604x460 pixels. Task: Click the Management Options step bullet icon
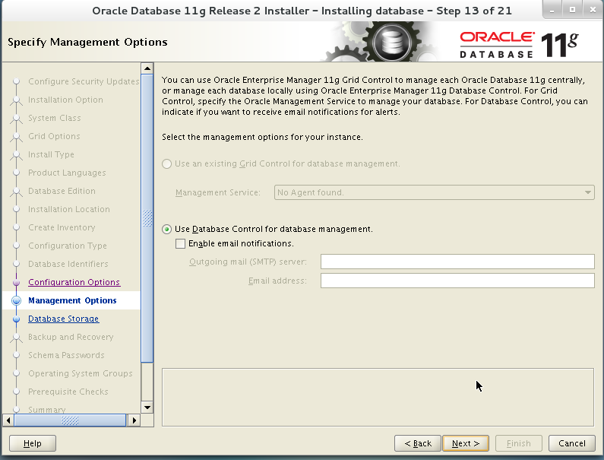pos(16,301)
